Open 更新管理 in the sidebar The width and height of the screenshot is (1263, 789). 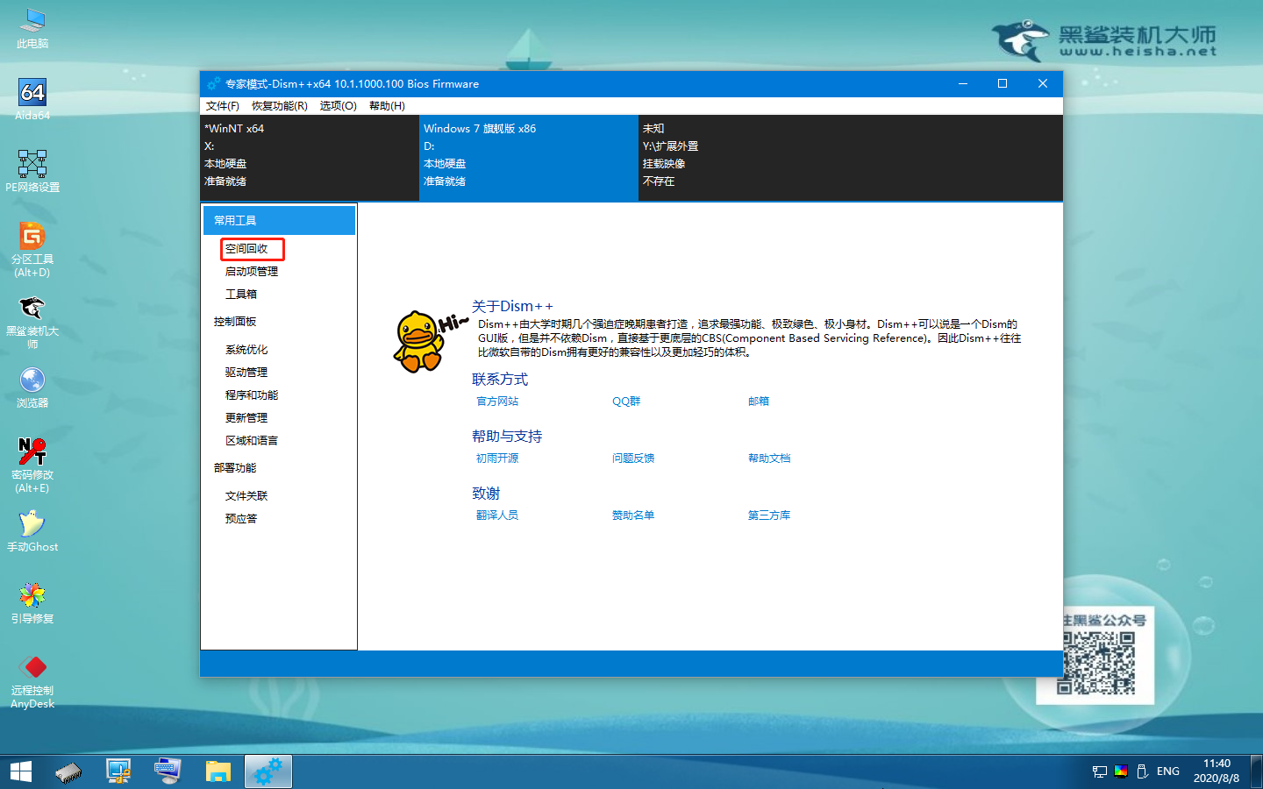click(246, 418)
